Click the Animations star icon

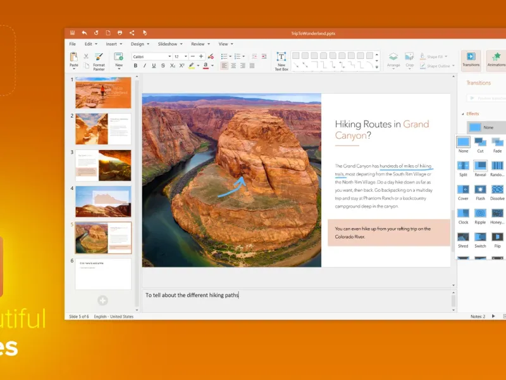497,56
